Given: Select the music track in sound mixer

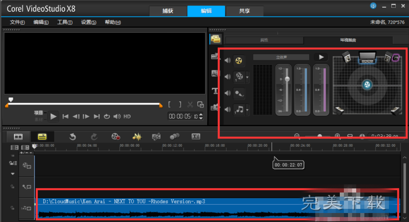Looking at the screenshot, I should click(239, 109).
